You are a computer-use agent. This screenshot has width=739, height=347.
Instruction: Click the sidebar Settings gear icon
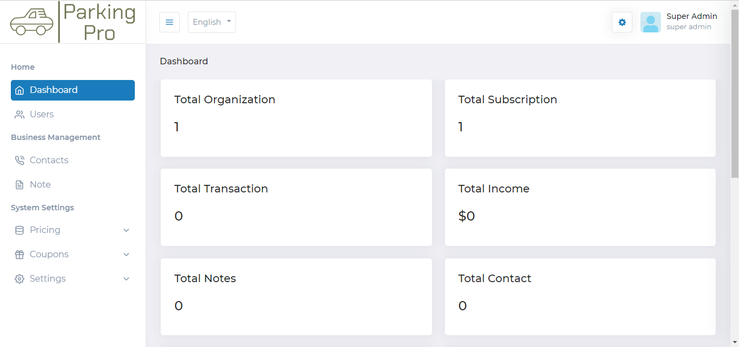pyautogui.click(x=19, y=279)
